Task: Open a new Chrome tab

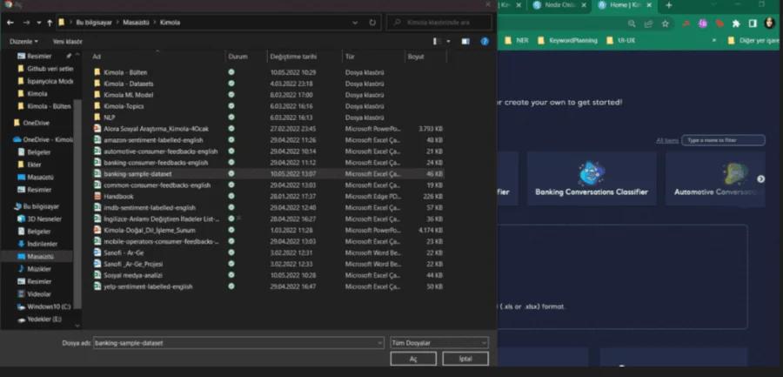Action: [669, 5]
